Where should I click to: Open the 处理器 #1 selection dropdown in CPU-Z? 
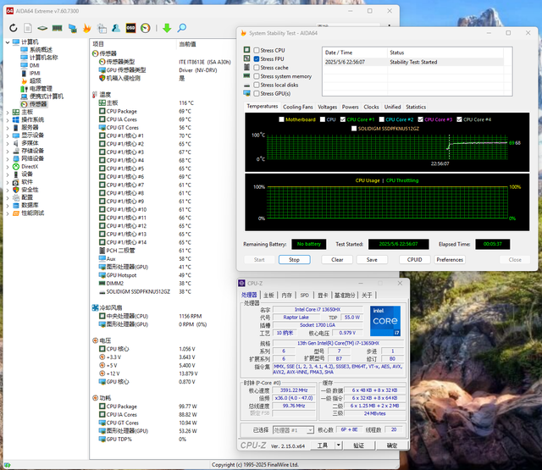coord(310,430)
